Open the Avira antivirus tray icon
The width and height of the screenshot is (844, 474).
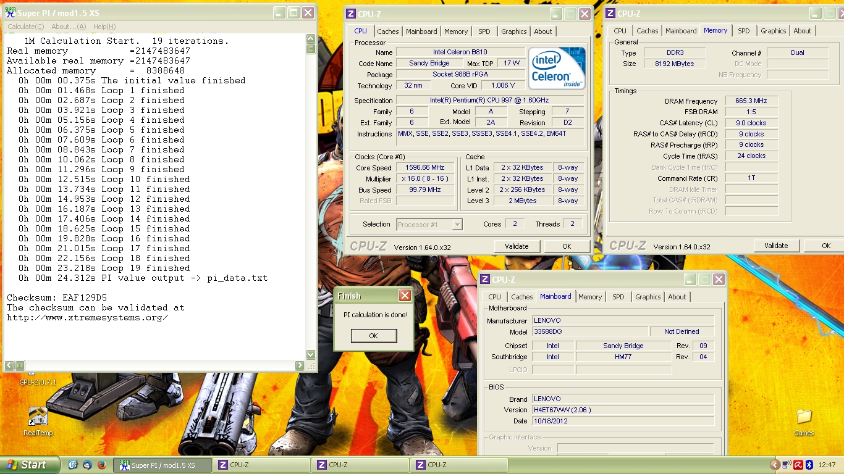(798, 465)
